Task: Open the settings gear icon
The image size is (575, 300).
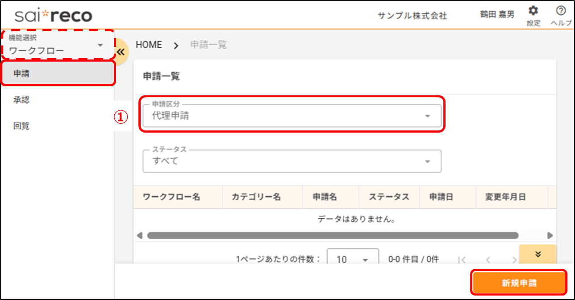Action: pos(533,11)
